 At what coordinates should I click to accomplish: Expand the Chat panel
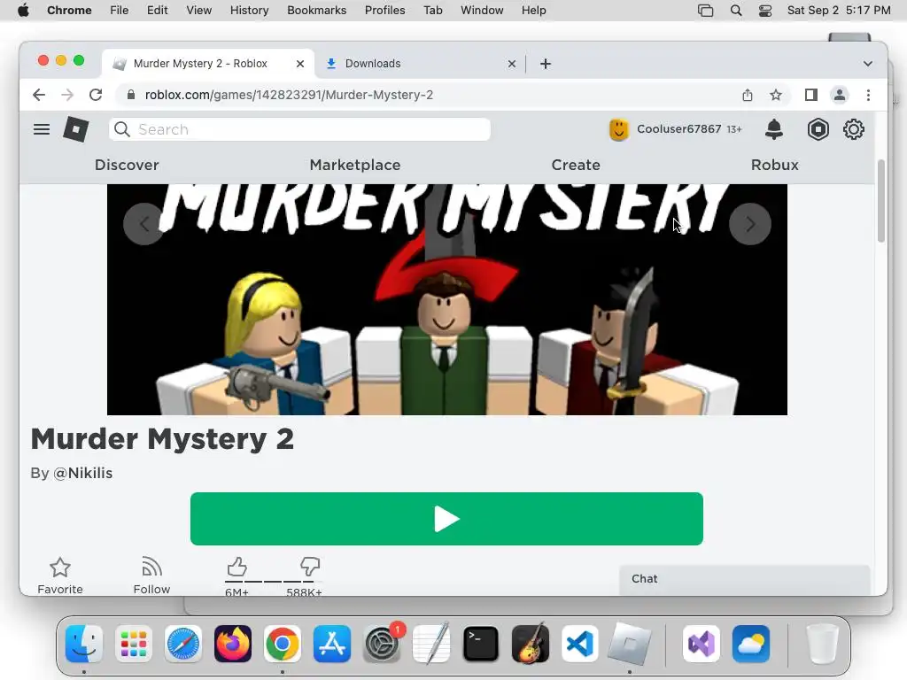[744, 579]
